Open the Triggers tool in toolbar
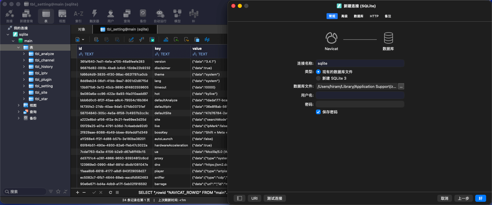The height and width of the screenshot is (205, 492). (x=94, y=16)
